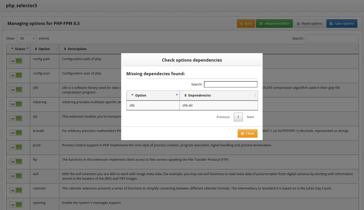Select the calendar option name
The image size is (364, 210).
pyautogui.click(x=40, y=188)
